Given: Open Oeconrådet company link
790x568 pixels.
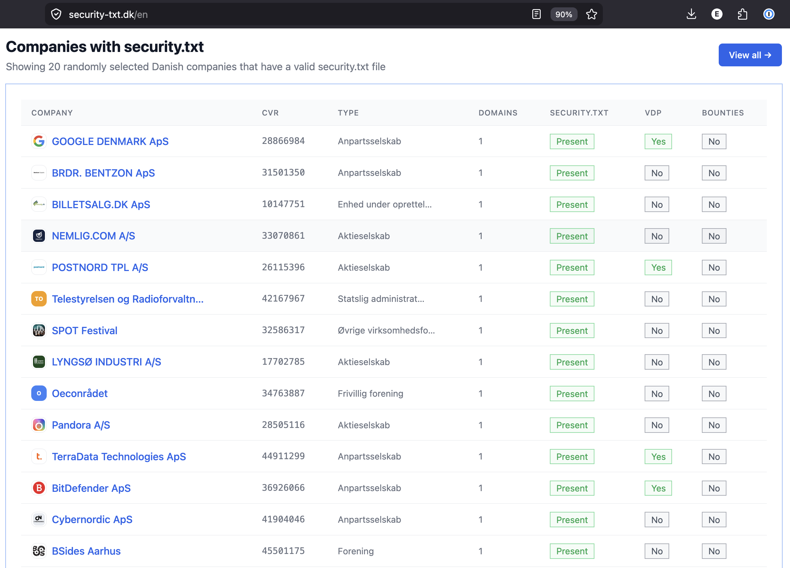Looking at the screenshot, I should (x=80, y=394).
